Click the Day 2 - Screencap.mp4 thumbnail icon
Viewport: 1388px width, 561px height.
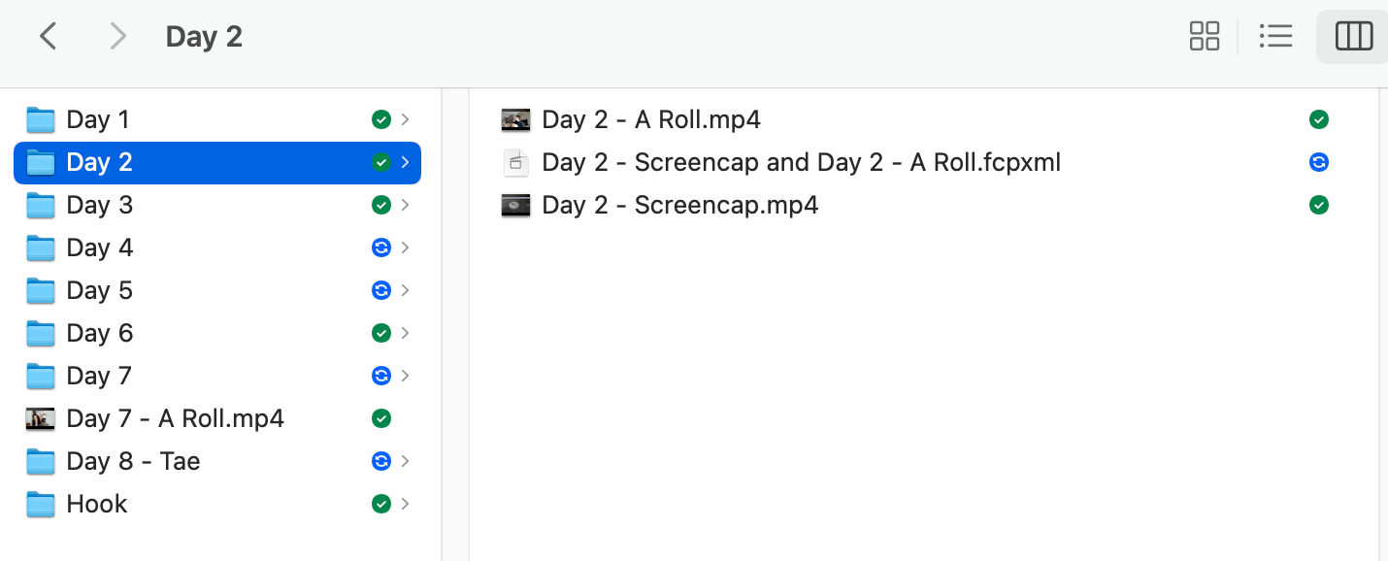tap(516, 205)
